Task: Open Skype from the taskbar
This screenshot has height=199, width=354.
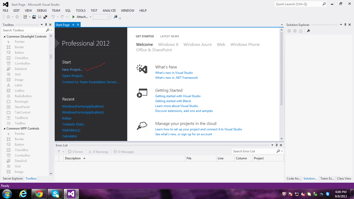Action: tap(55, 194)
